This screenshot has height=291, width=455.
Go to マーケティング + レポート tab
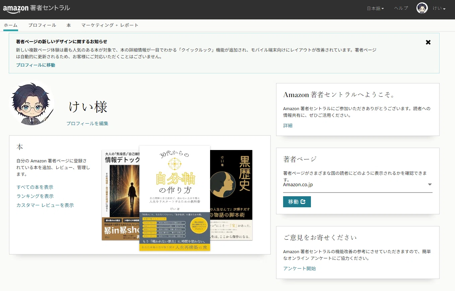coord(110,25)
